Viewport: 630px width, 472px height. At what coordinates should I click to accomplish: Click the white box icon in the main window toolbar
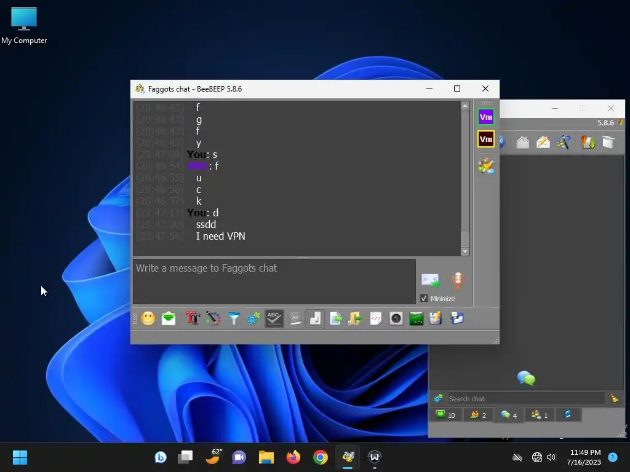[608, 142]
